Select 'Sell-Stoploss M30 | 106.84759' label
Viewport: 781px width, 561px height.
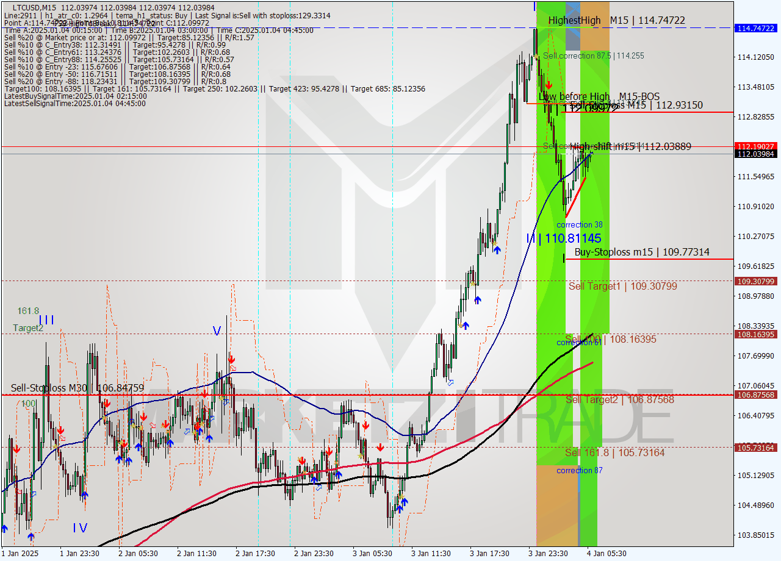click(x=77, y=388)
